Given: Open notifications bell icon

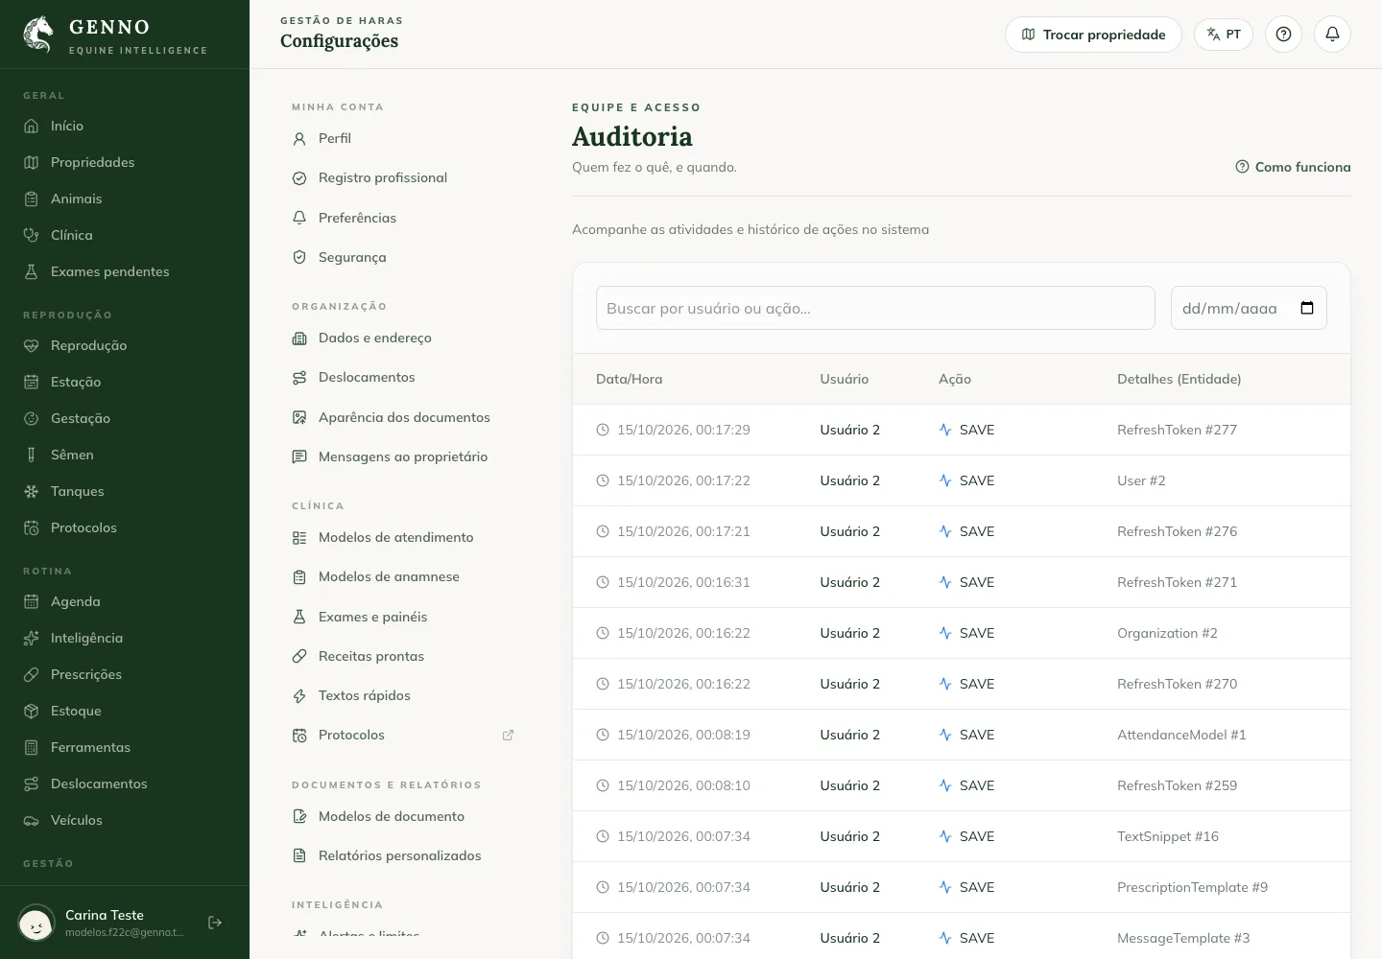Looking at the screenshot, I should click(x=1332, y=35).
